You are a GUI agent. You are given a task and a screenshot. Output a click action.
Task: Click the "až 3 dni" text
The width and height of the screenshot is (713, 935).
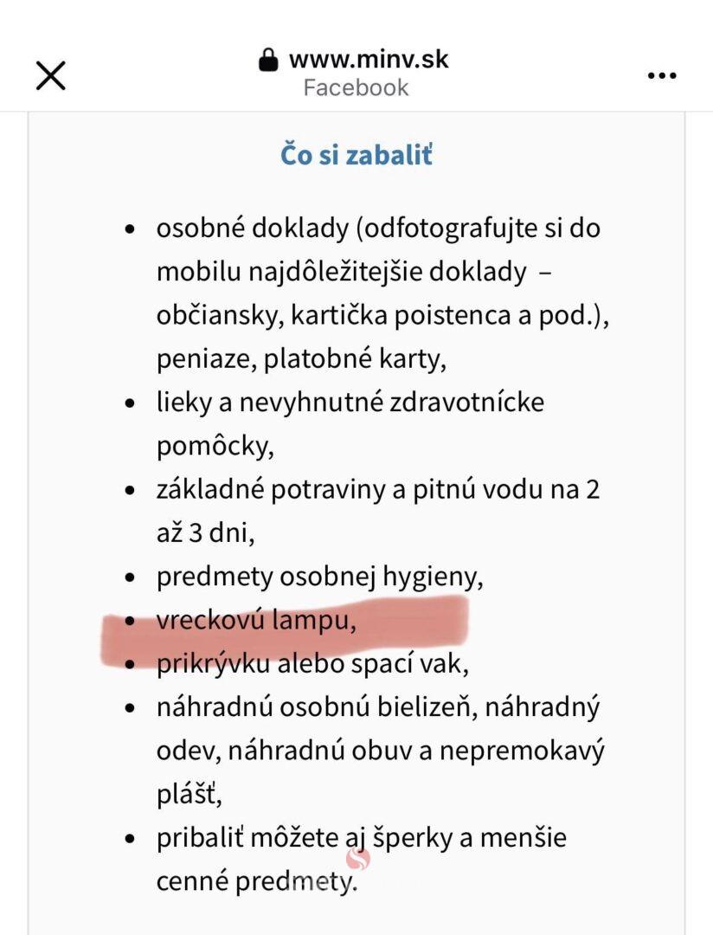[x=205, y=533]
